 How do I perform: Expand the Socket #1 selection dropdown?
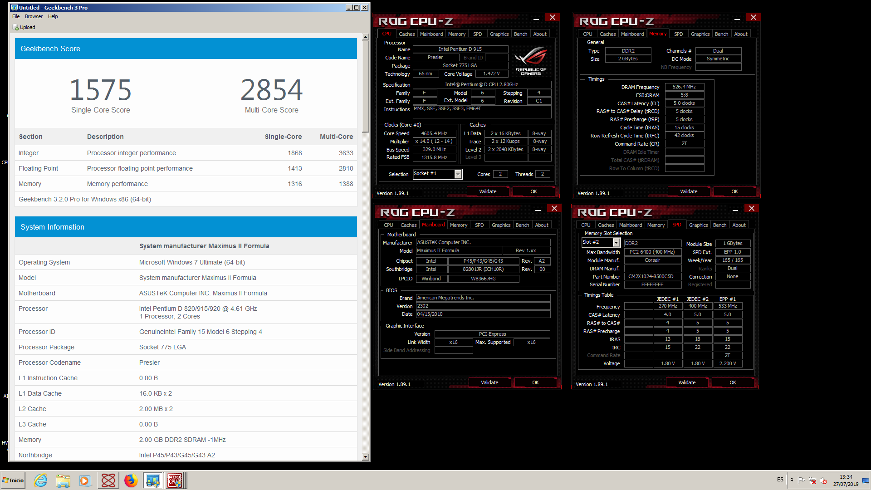[458, 174]
